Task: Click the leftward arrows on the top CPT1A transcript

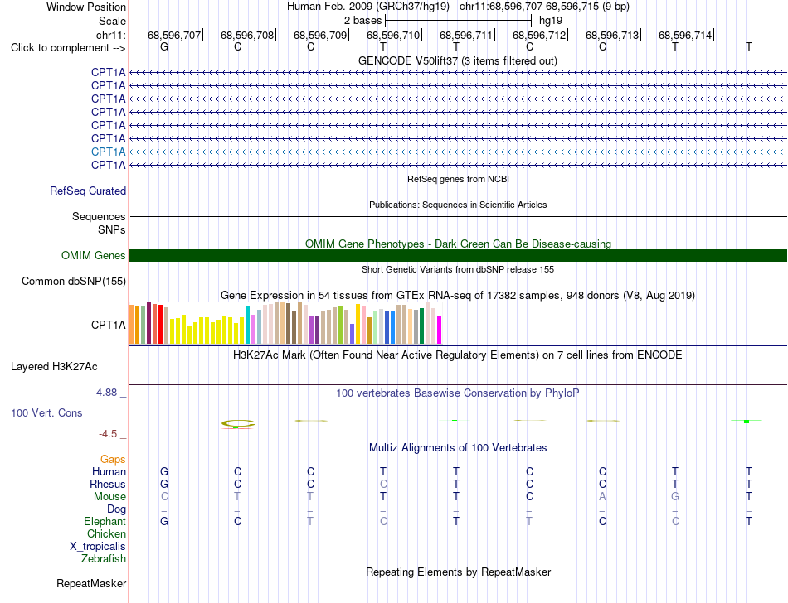Action: pos(458,73)
